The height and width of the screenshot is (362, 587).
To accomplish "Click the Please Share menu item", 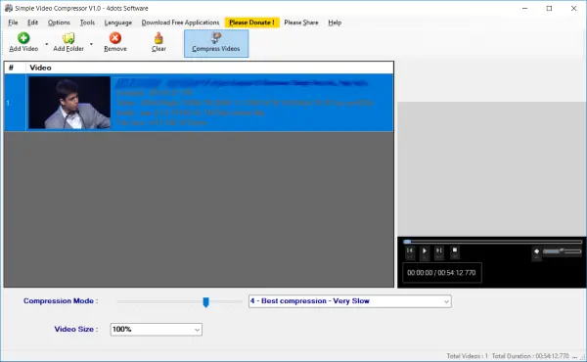I will click(301, 23).
